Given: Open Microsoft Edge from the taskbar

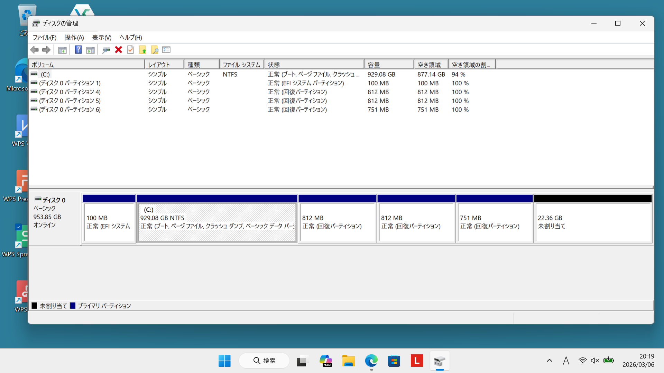Looking at the screenshot, I should [x=371, y=361].
